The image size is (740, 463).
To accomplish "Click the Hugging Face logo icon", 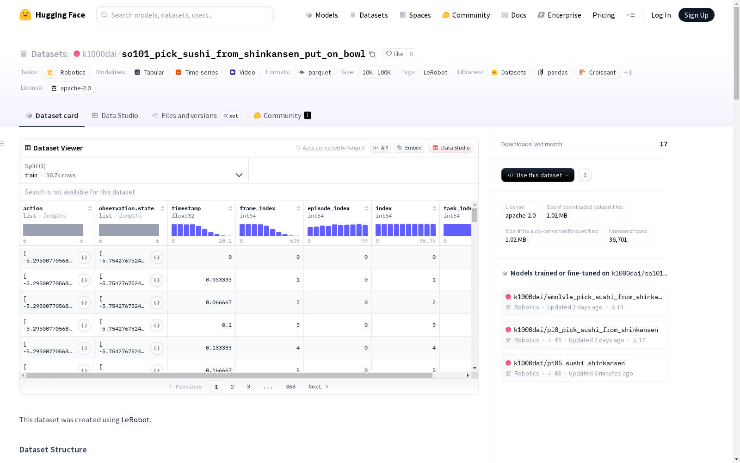I will (x=25, y=15).
